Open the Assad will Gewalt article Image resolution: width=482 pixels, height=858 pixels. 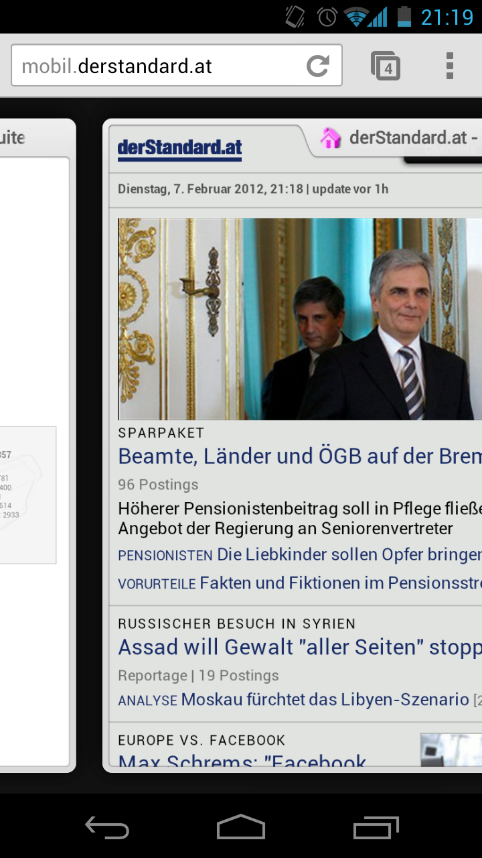[x=300, y=648]
